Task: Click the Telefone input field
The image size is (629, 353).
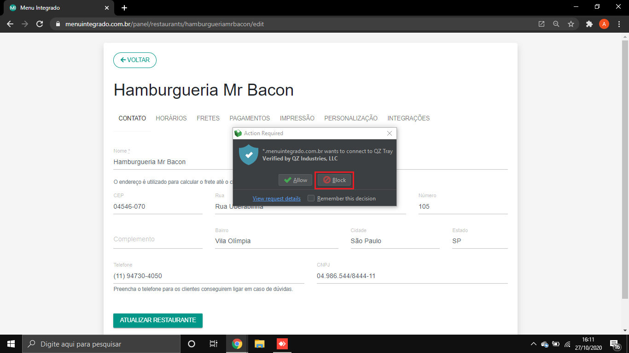Action: pyautogui.click(x=209, y=276)
